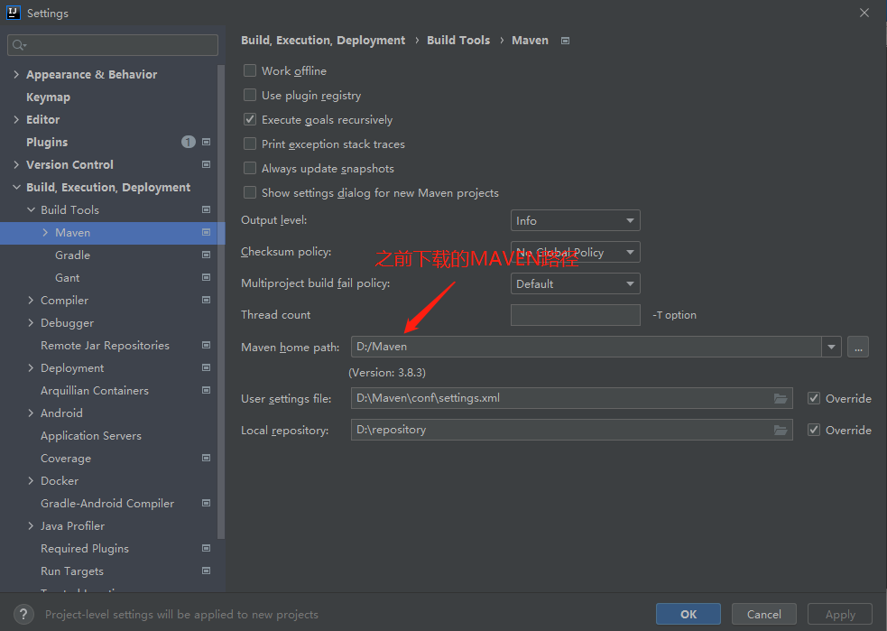887x631 pixels.
Task: Toggle Show settings dialog for new Maven projects
Action: [250, 192]
